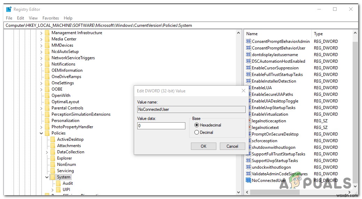
Task: Select the PerceptionSimulationExtensions key
Action: (x=81, y=114)
